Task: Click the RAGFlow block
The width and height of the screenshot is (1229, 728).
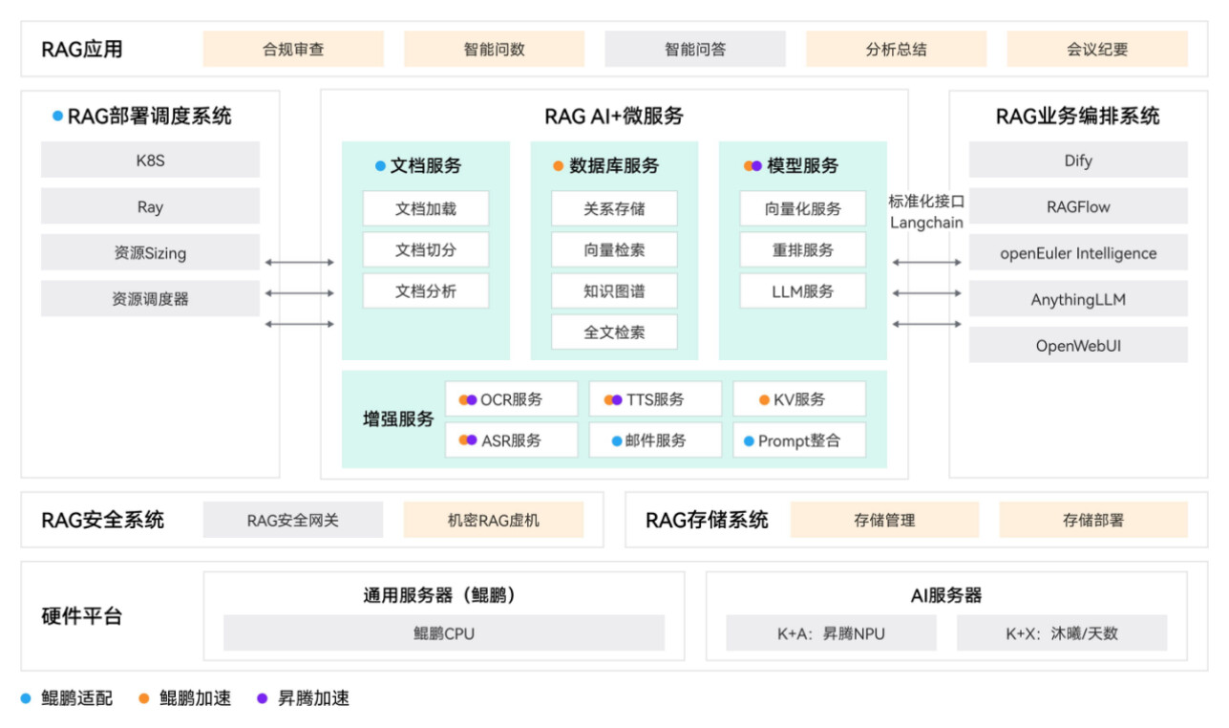Action: coord(1078,206)
